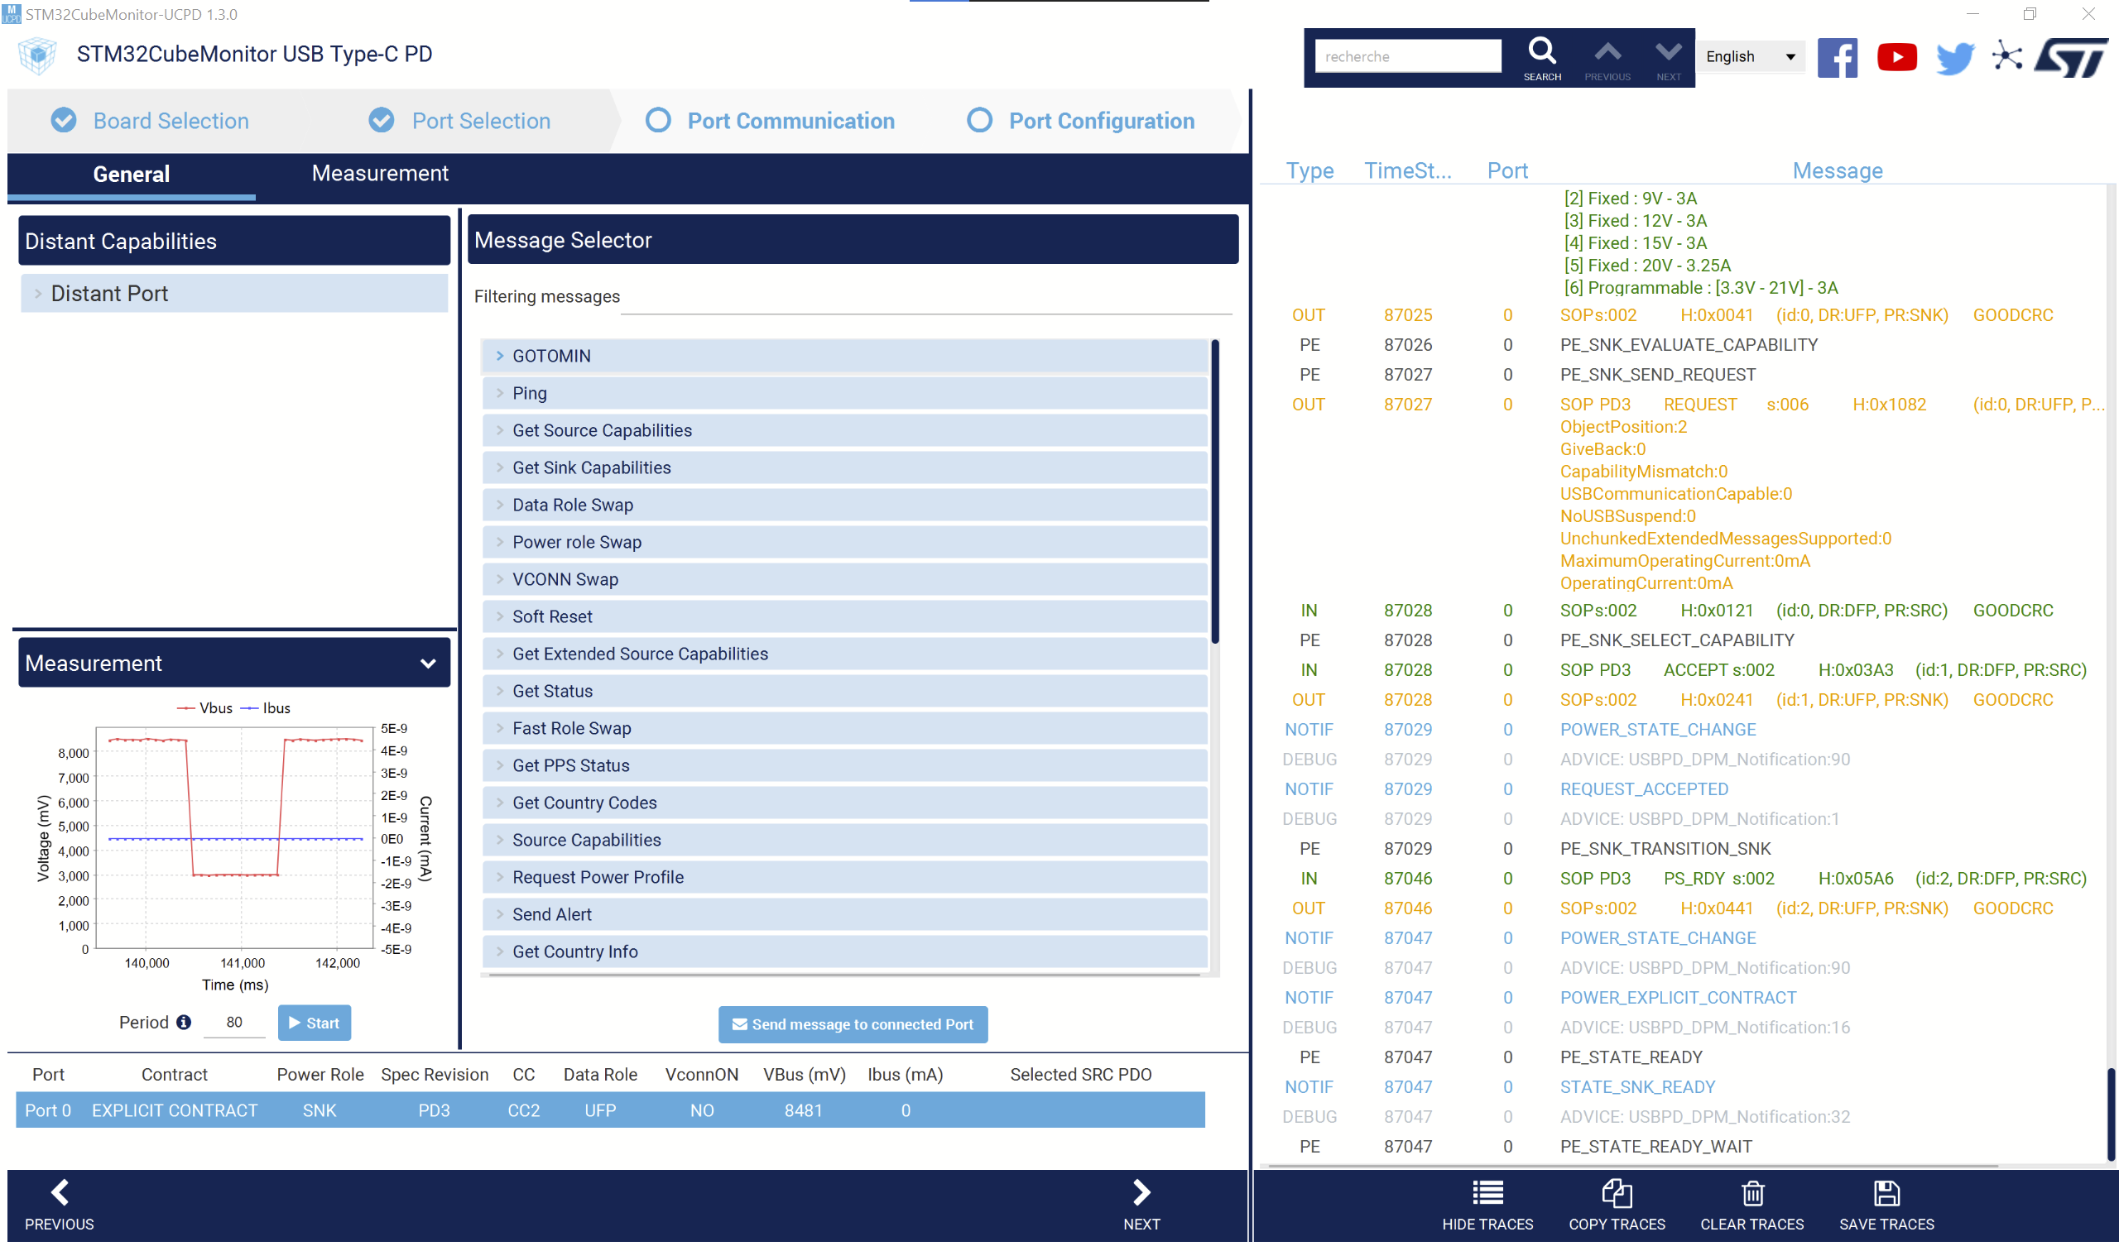Open the Facebook icon link
2119x1251 pixels.
click(x=1837, y=57)
